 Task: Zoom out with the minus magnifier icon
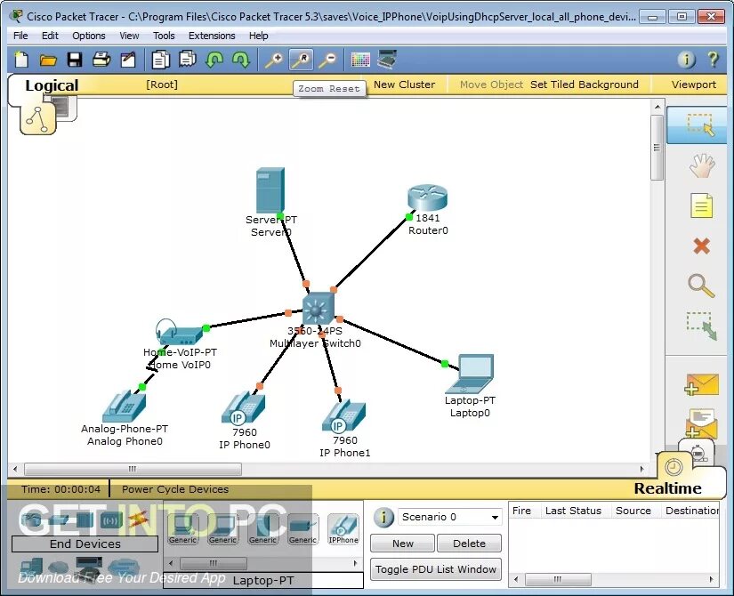click(327, 60)
